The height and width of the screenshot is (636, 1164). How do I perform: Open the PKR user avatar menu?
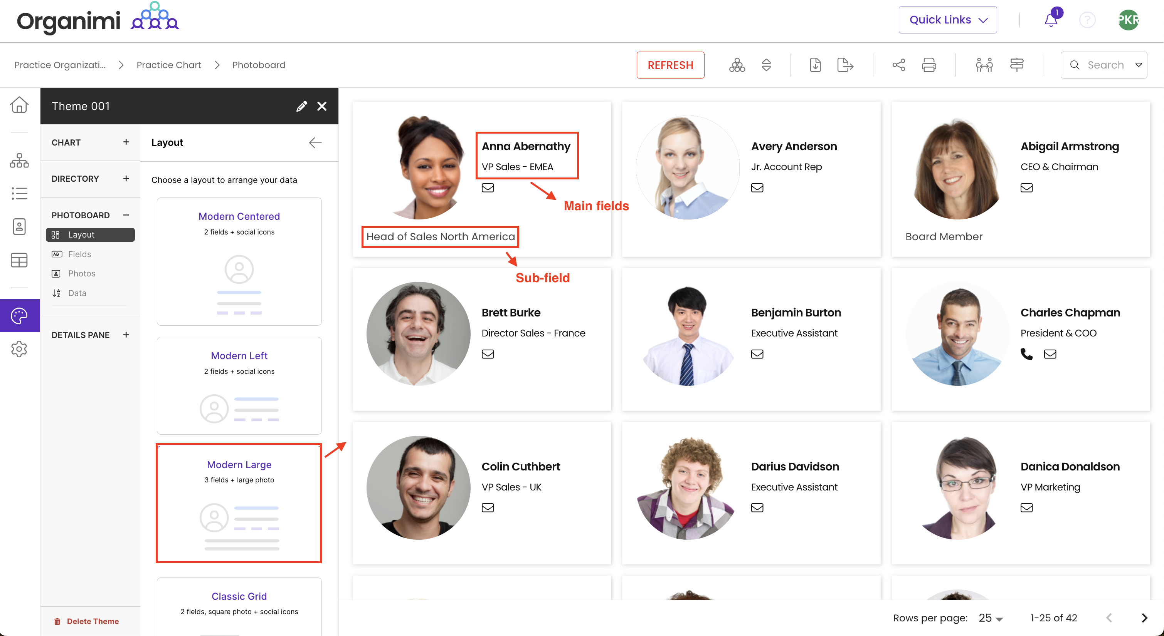[1128, 20]
